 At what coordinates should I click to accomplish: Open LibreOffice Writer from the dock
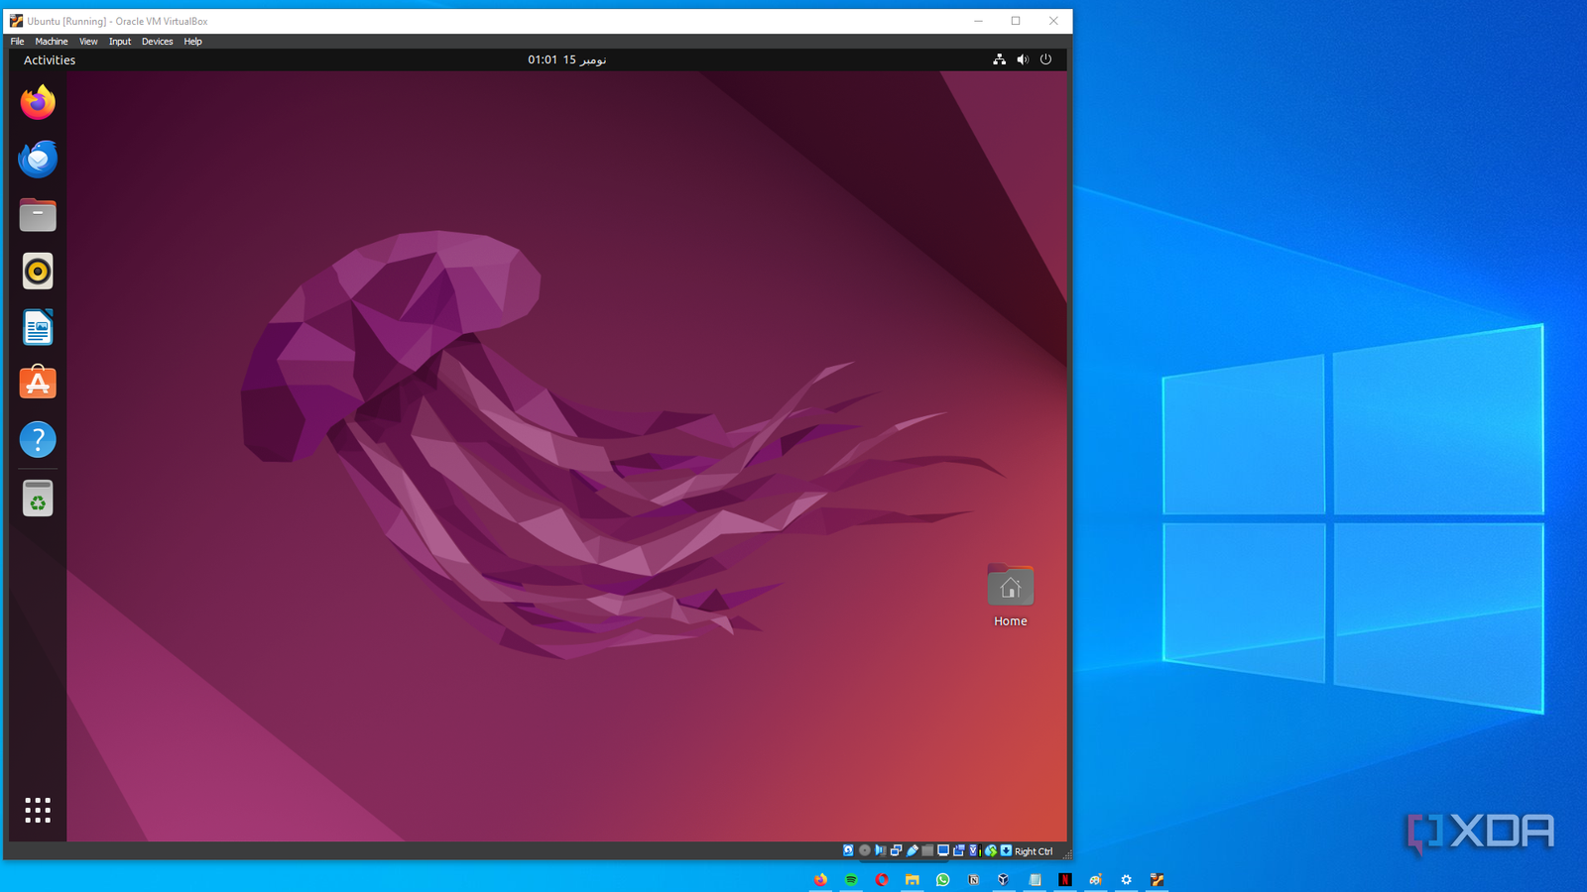coord(38,328)
